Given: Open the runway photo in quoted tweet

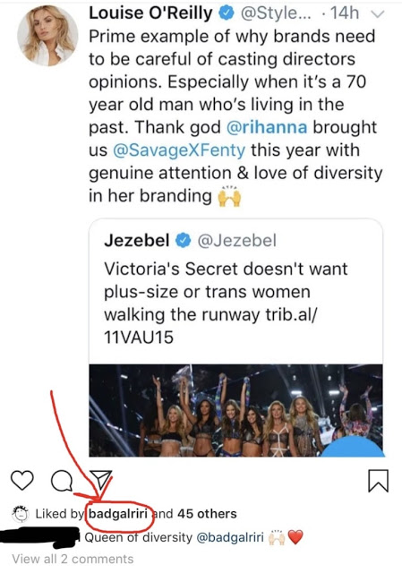Looking at the screenshot, I should click(236, 410).
